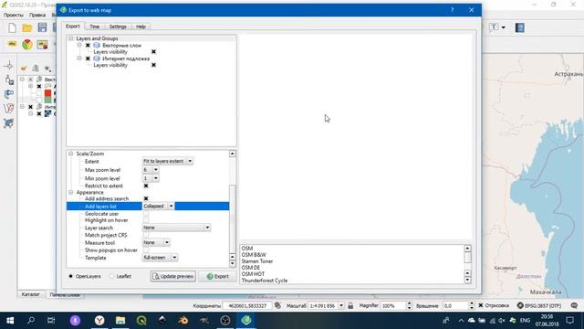Switch to the Каталог panel tab
The image size is (584, 329).
[x=30, y=294]
